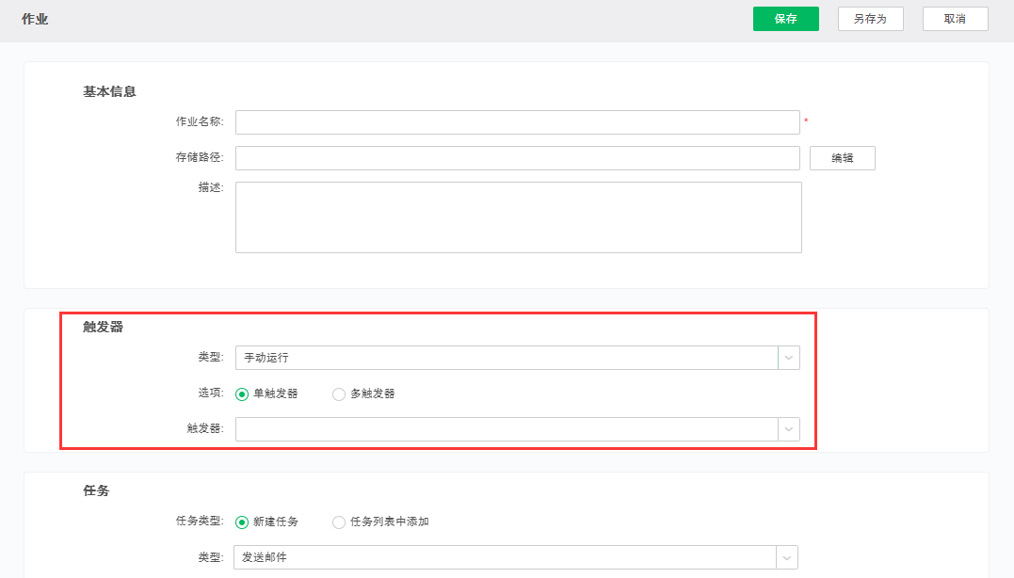This screenshot has height=578, width=1014.
Task: Click the green 保存 button
Action: pos(785,19)
